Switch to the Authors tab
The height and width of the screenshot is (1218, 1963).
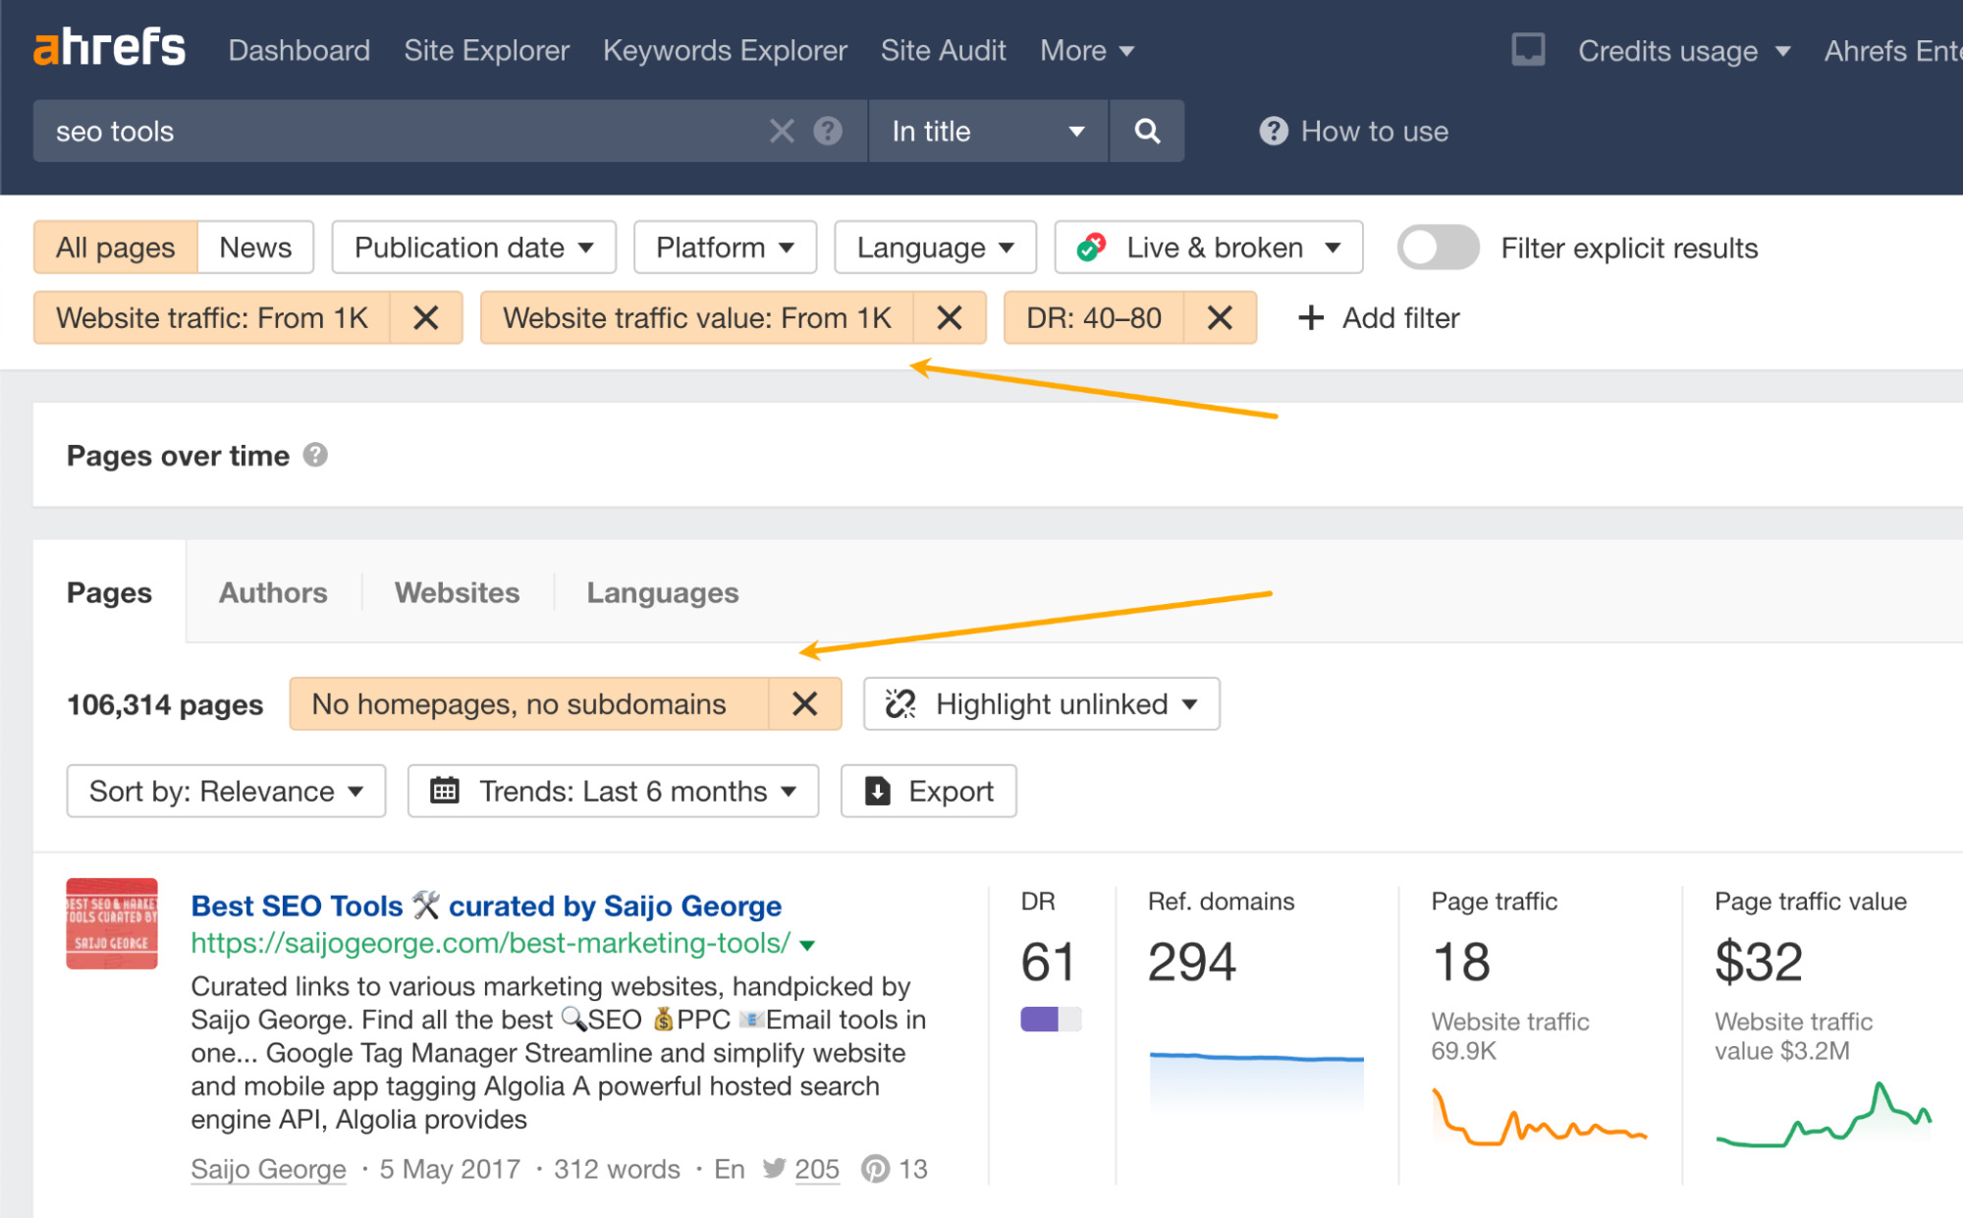coord(272,590)
